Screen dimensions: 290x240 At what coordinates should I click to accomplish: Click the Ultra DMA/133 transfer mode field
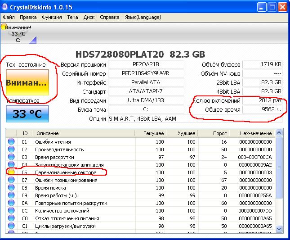pos(146,100)
